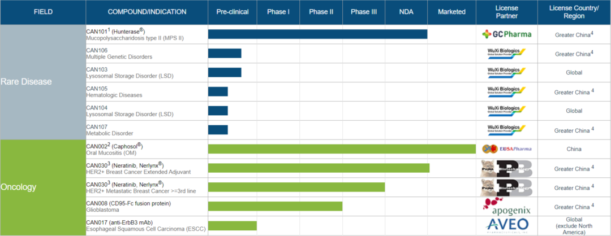Click Puma Biotechnology logo for Metastatic Breast Cancer row

[506, 187]
